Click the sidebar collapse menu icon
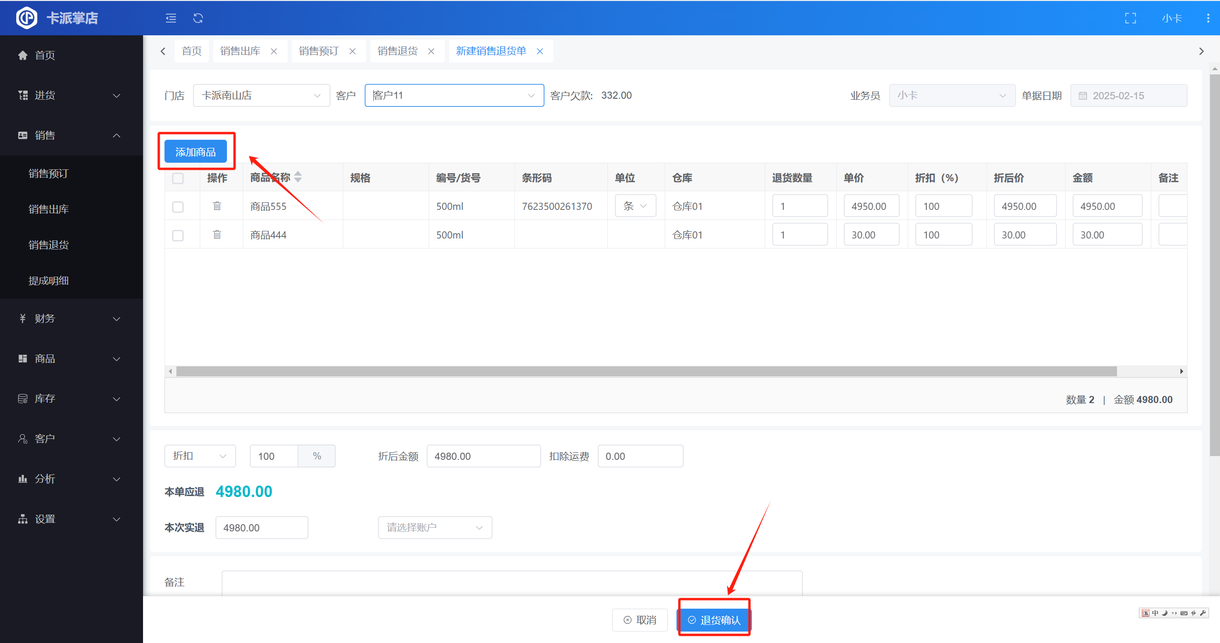This screenshot has width=1220, height=643. pyautogui.click(x=171, y=18)
